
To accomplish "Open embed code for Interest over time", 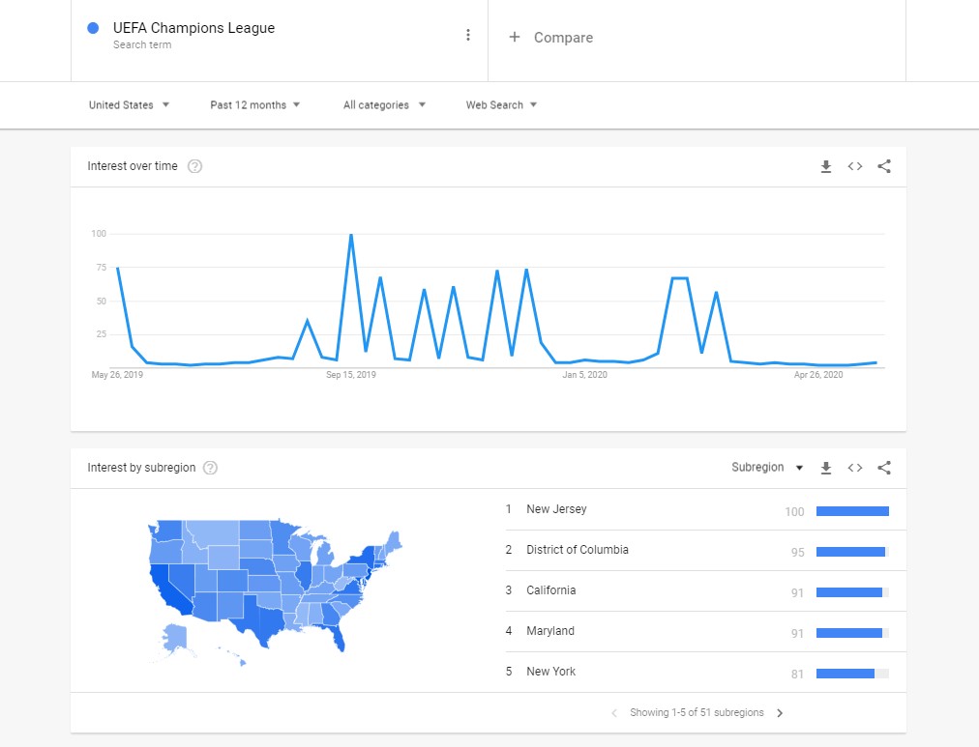I will [x=855, y=166].
